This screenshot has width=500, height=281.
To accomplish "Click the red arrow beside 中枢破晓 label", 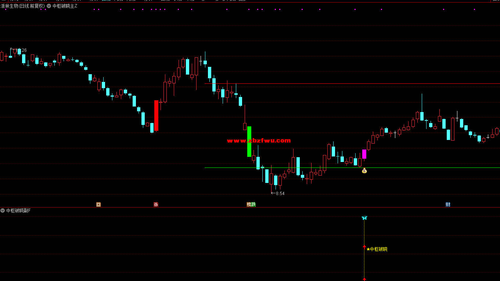I will pos(364,247).
